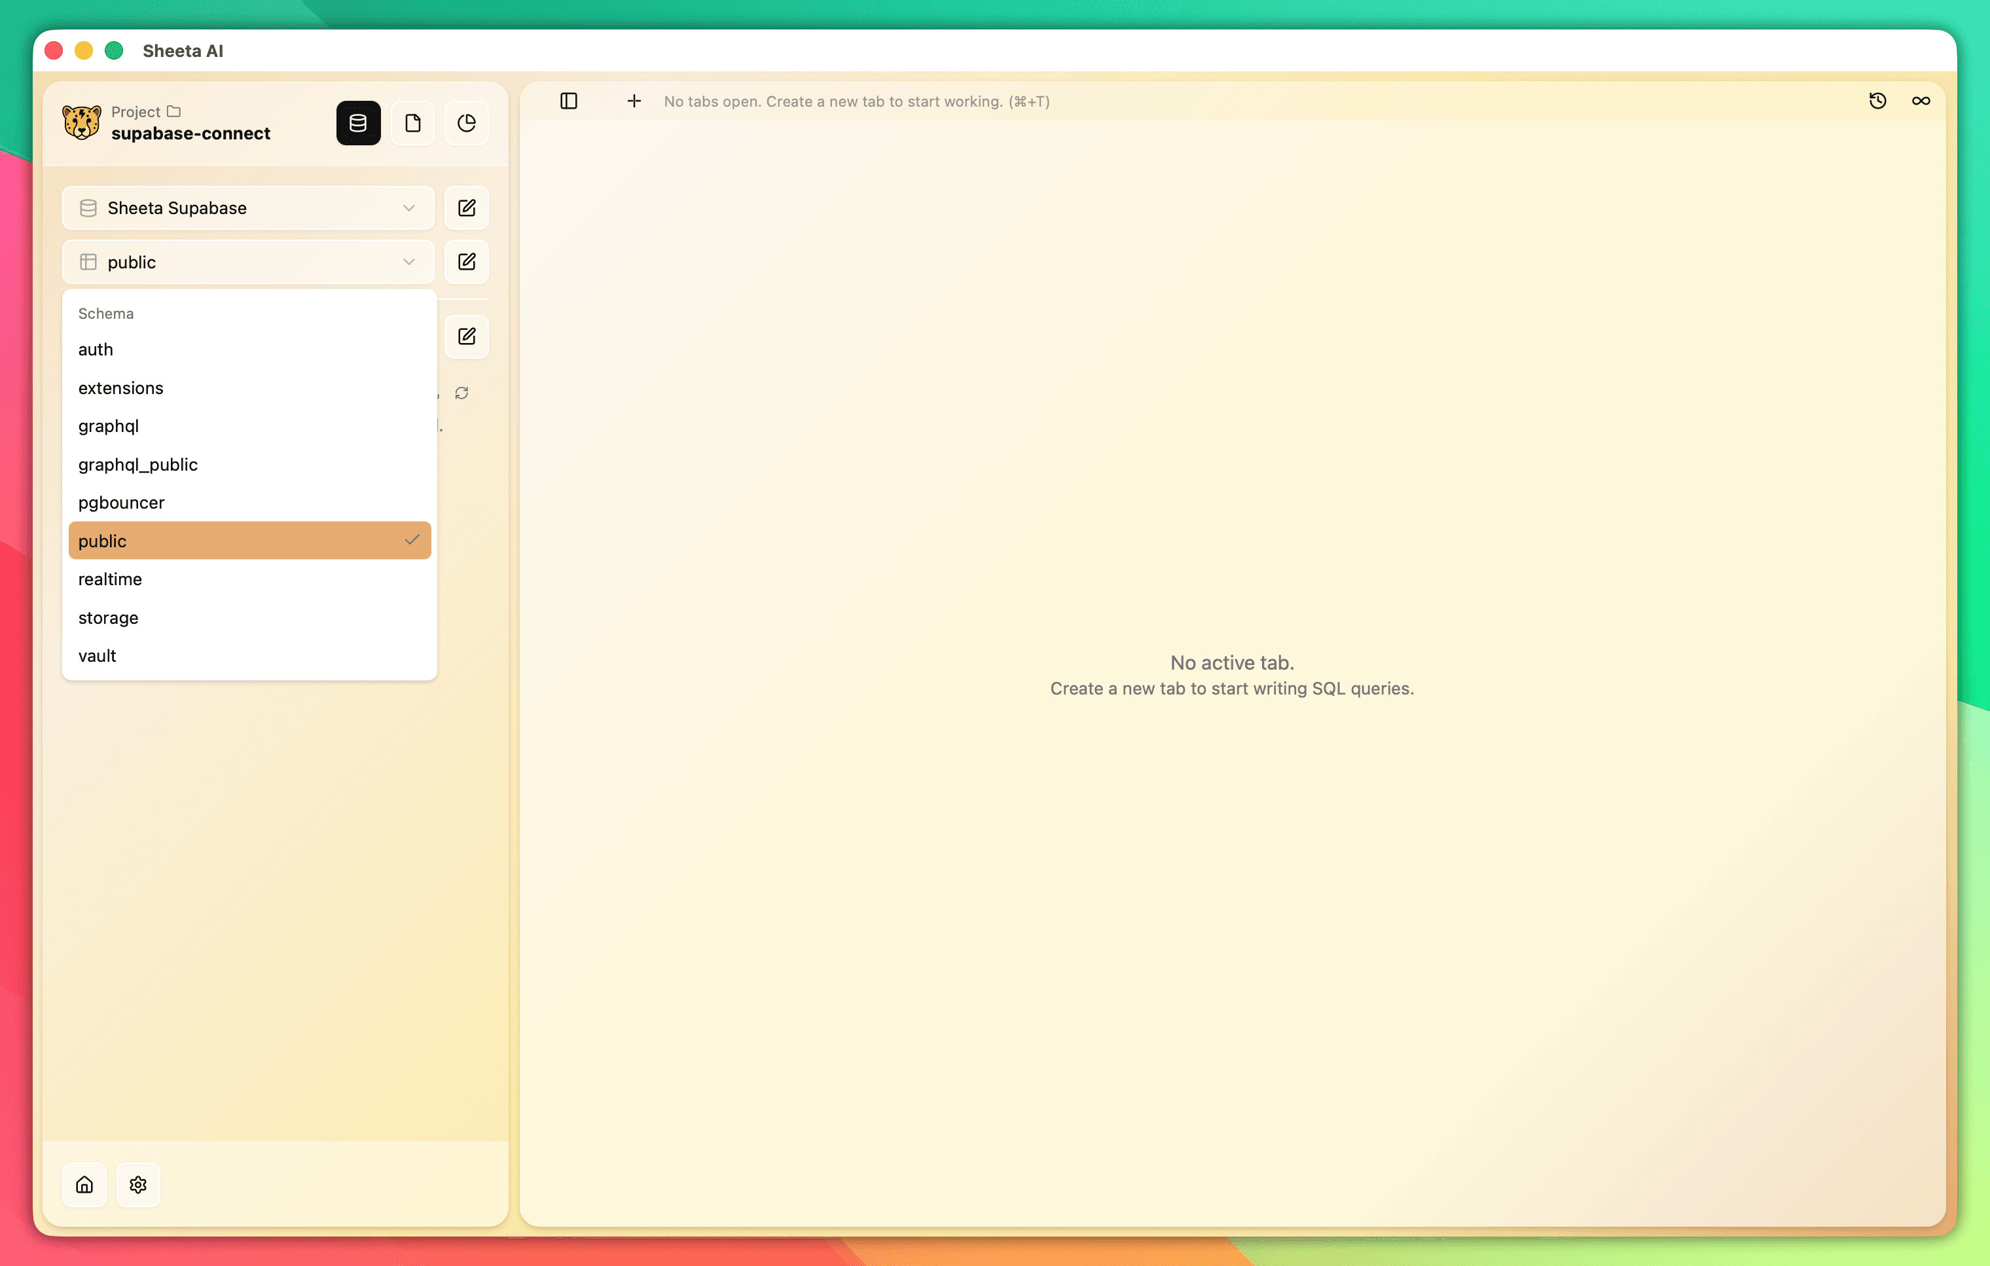Choose the graphql_public schema entry
The image size is (1990, 1266).
[x=137, y=464]
